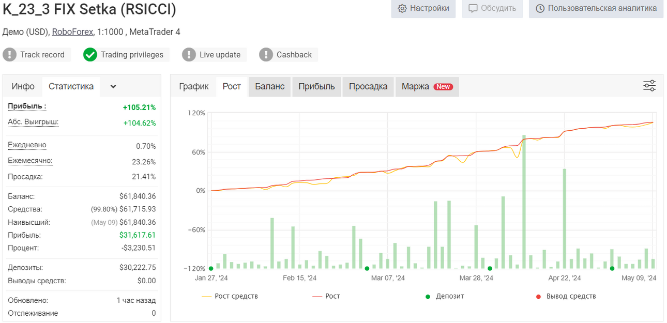The height and width of the screenshot is (323, 667).
Task: Click the Apr 22, '24 axis label
Action: (565, 278)
